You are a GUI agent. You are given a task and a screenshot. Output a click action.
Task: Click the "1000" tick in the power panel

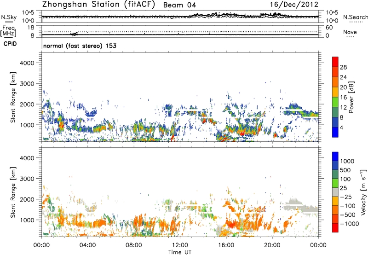(x=27, y=125)
